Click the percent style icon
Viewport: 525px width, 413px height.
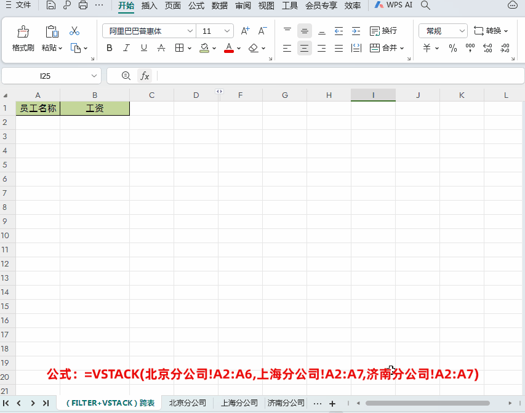coord(452,48)
